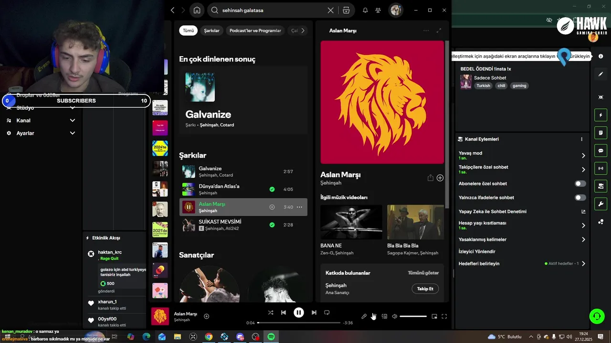The image size is (611, 343).
Task: Mute Spotify volume speaker icon
Action: pos(394,316)
